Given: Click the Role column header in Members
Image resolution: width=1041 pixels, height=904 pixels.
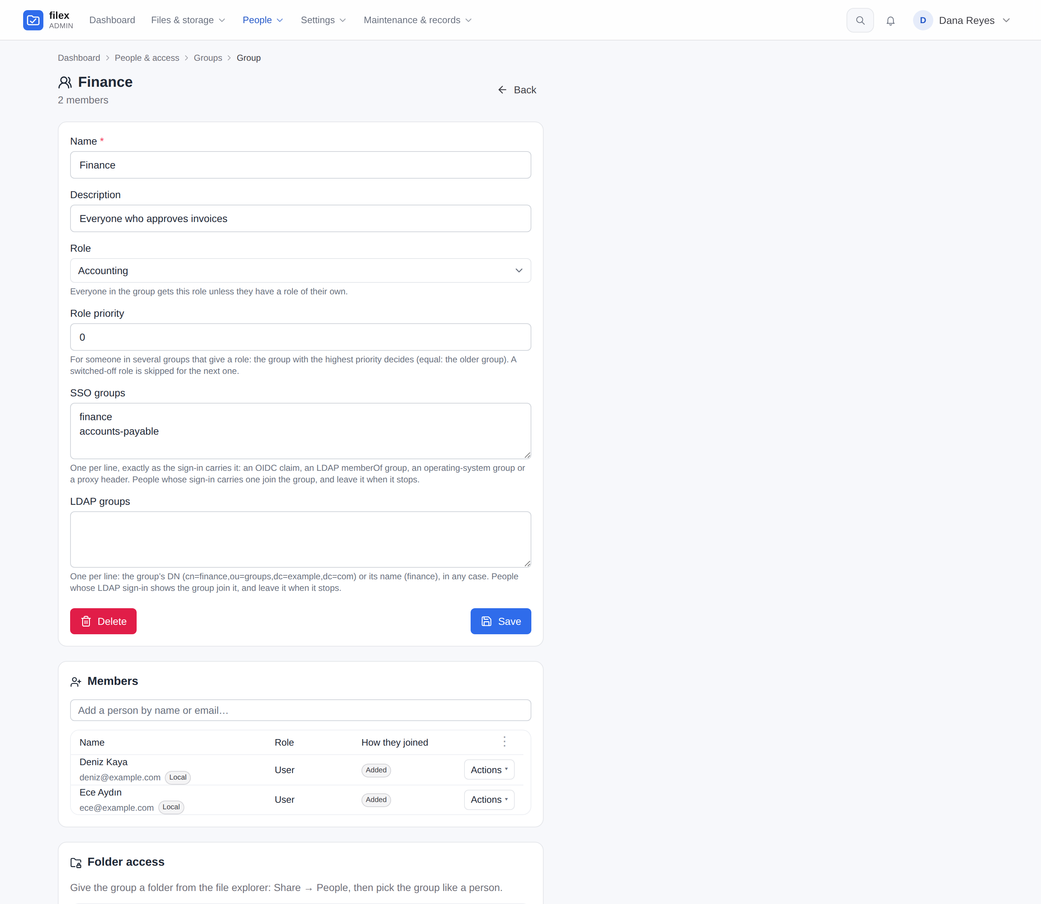Looking at the screenshot, I should point(284,743).
